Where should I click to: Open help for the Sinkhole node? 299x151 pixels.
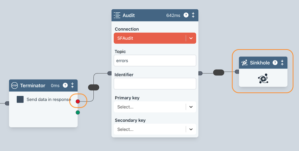coord(275,63)
